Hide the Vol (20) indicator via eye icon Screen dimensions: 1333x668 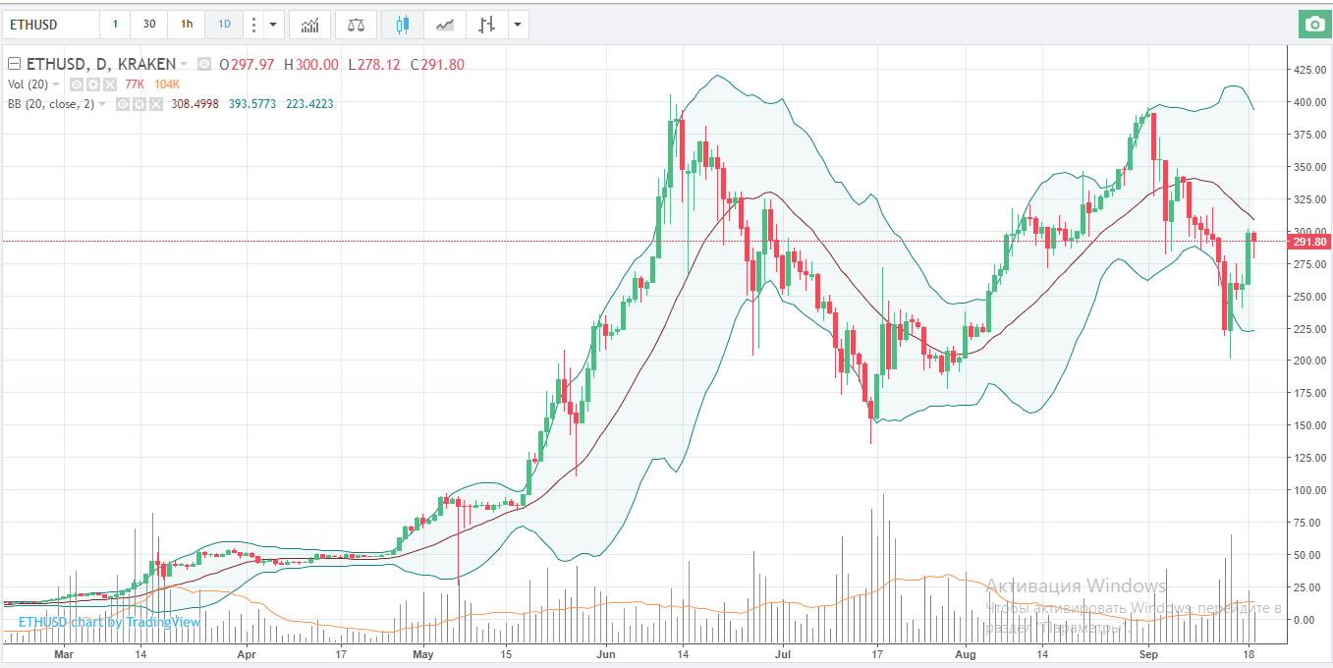pos(77,84)
